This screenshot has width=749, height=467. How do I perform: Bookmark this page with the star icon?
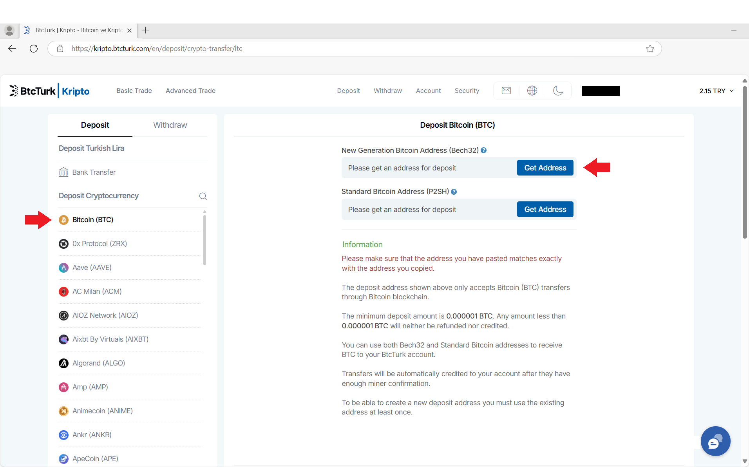pos(650,49)
